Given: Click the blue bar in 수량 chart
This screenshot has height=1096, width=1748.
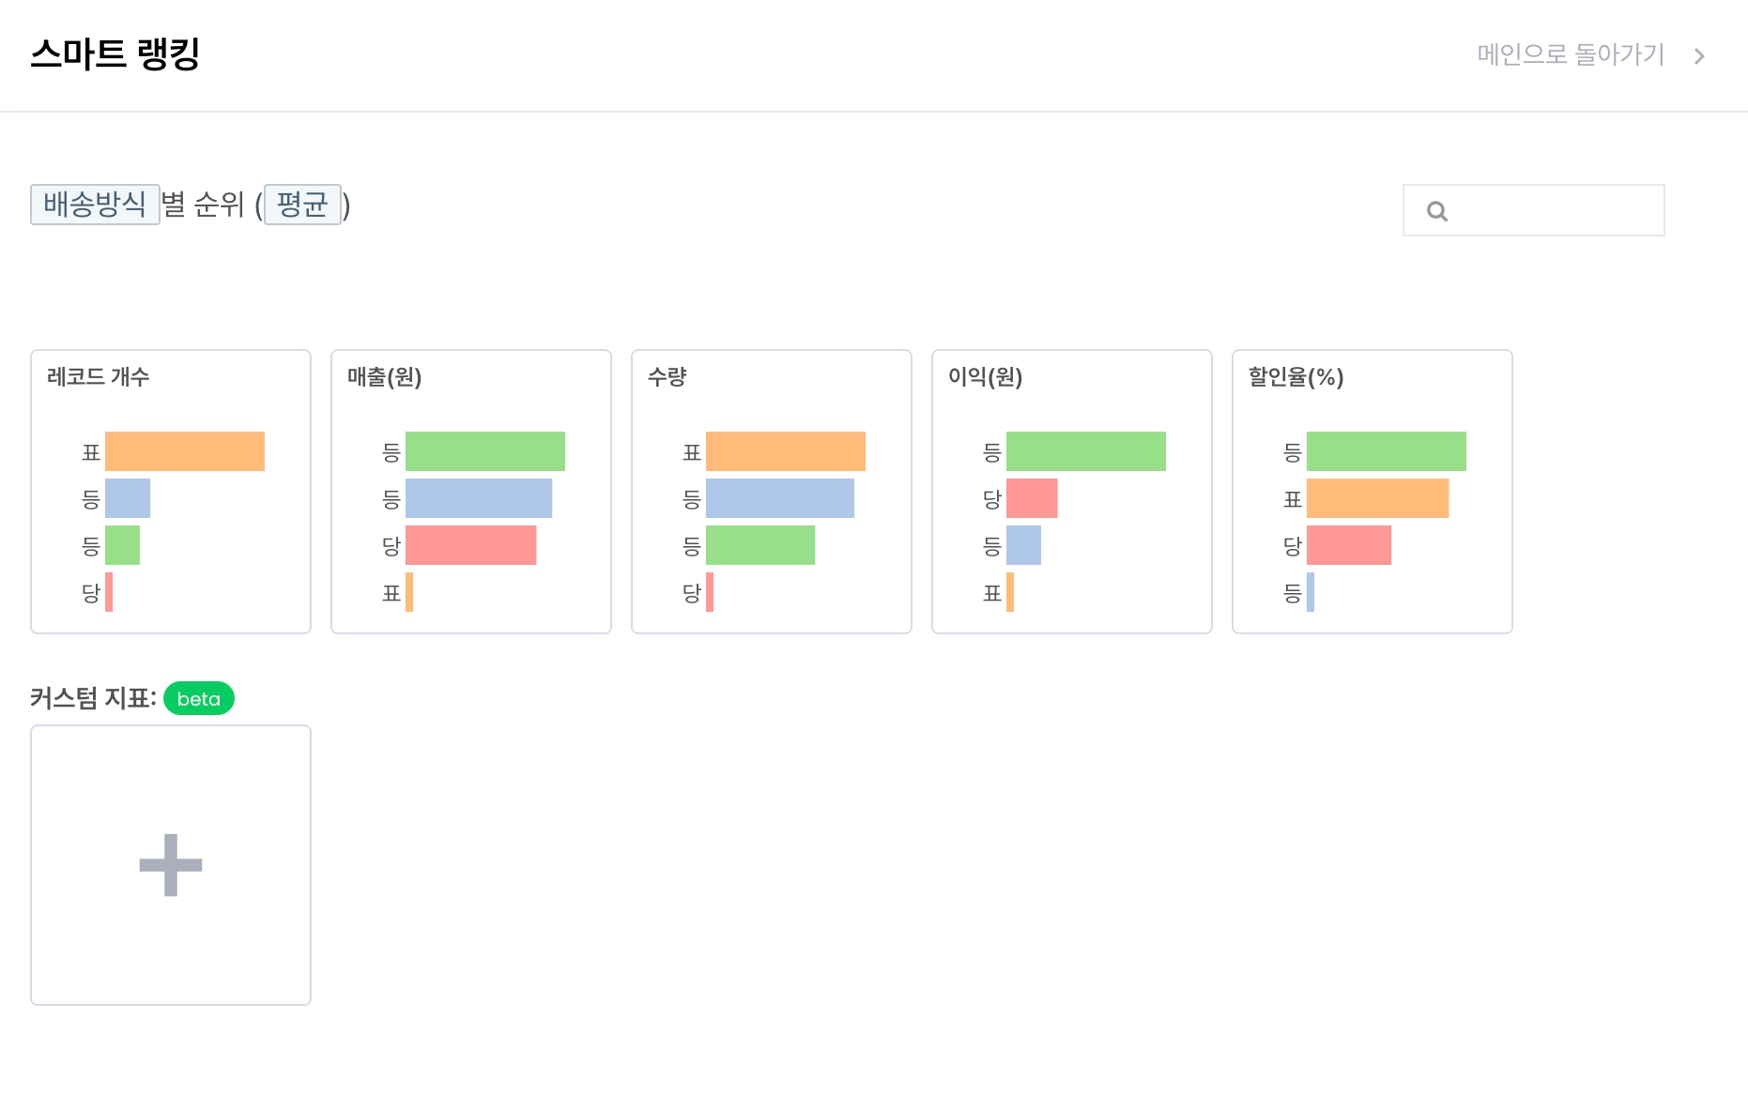Looking at the screenshot, I should click(x=780, y=498).
